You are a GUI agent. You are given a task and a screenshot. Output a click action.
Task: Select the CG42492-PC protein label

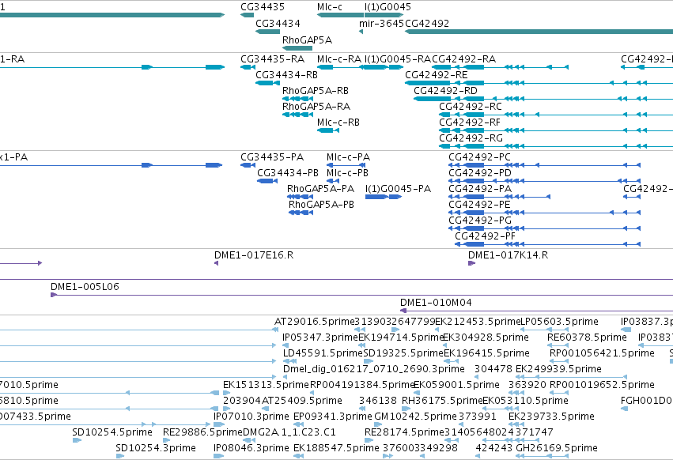[480, 157]
